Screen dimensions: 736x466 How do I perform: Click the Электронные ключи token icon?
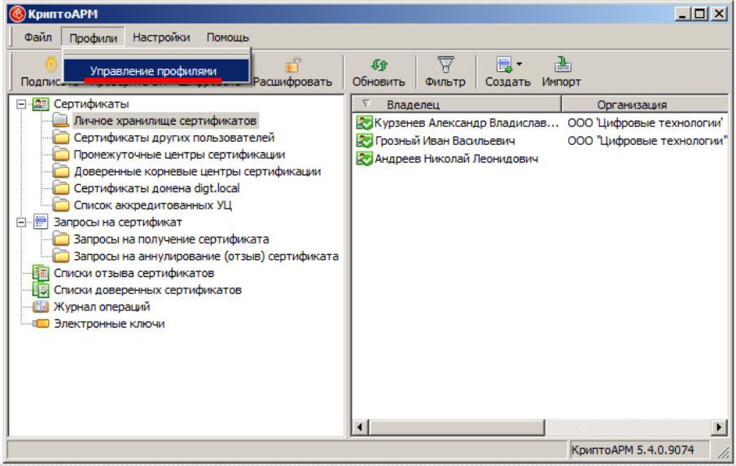tap(40, 323)
